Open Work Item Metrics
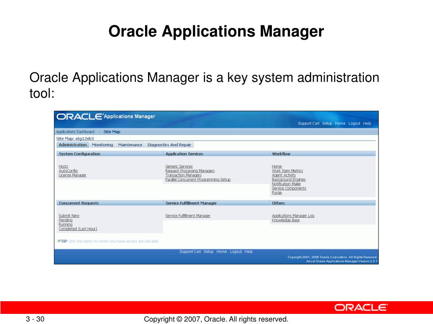This screenshot has height=324, width=433. pos(287,171)
